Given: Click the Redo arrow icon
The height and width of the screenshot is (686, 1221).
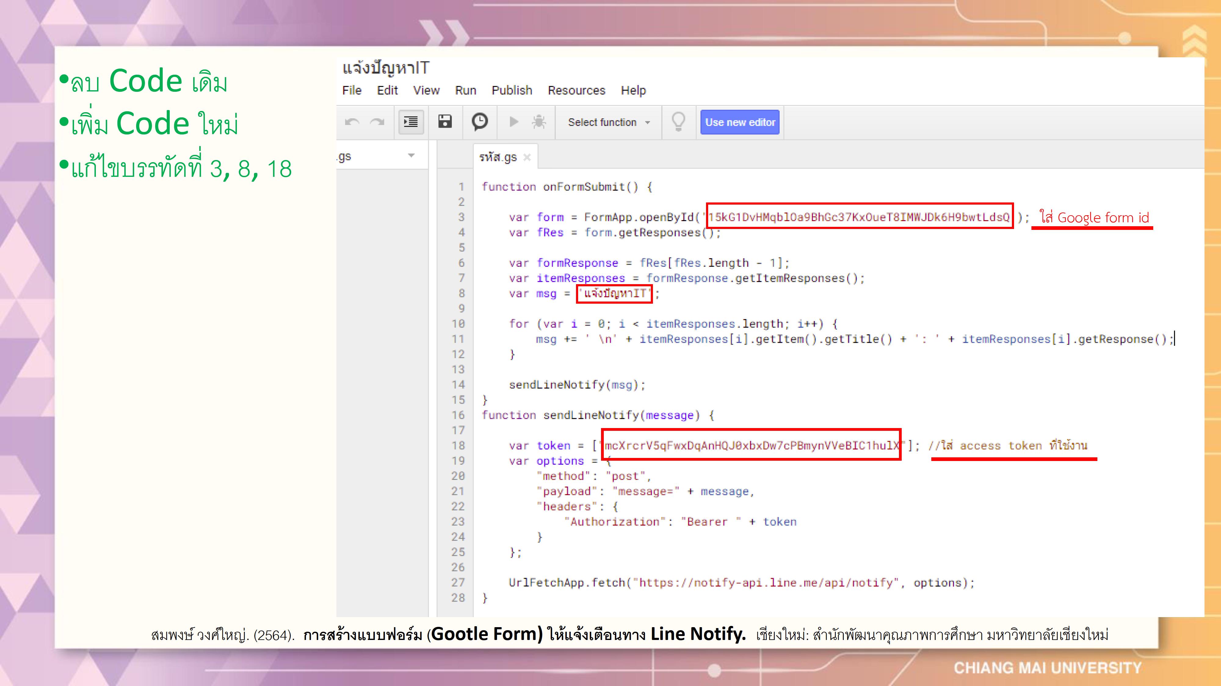Looking at the screenshot, I should [x=377, y=122].
